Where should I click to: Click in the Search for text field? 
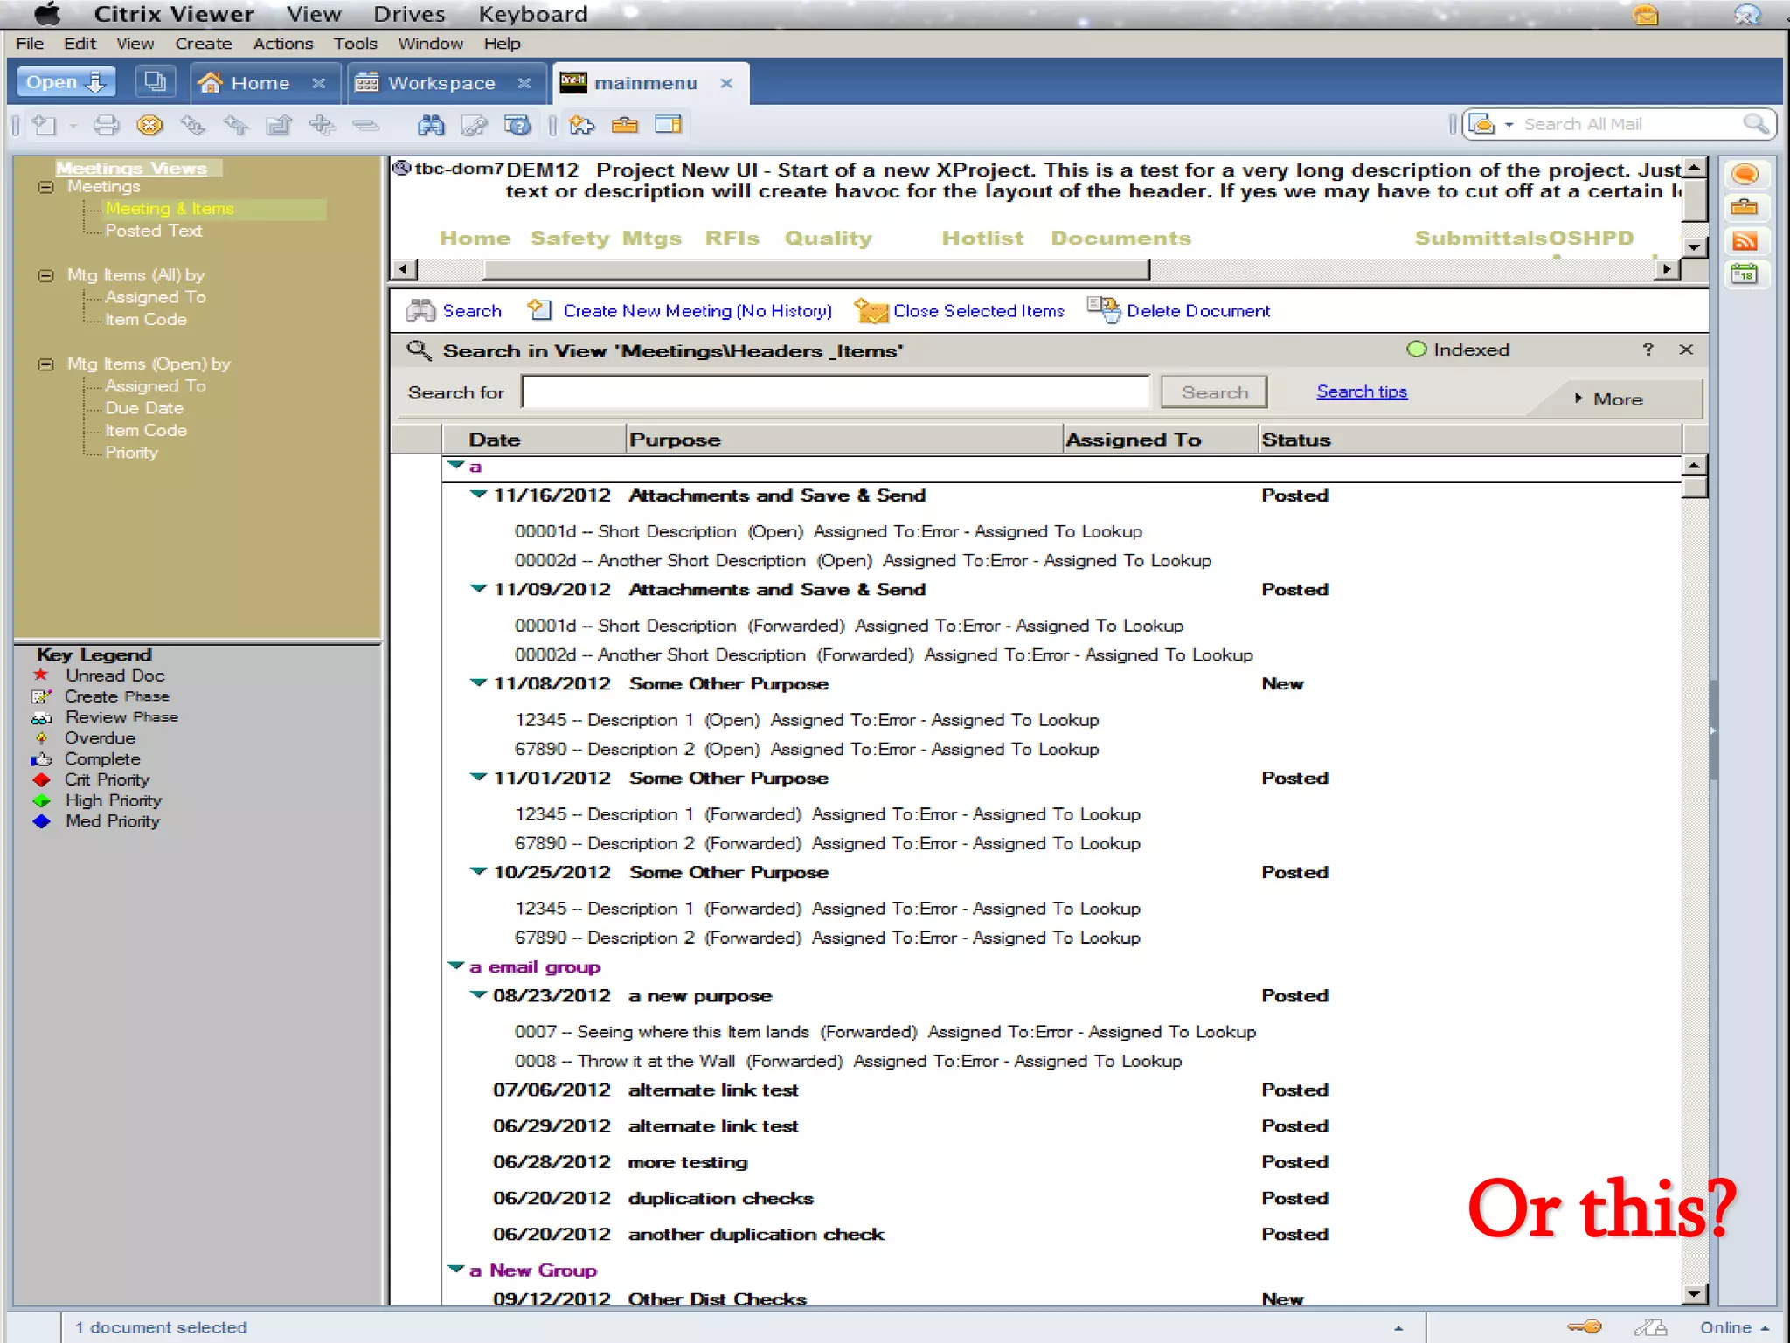pyautogui.click(x=835, y=392)
